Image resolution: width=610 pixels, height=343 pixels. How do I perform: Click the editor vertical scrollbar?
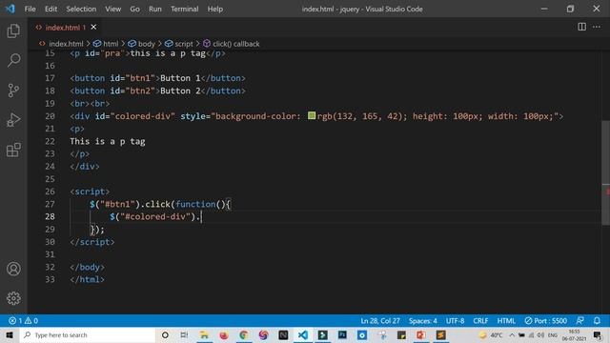click(x=606, y=173)
